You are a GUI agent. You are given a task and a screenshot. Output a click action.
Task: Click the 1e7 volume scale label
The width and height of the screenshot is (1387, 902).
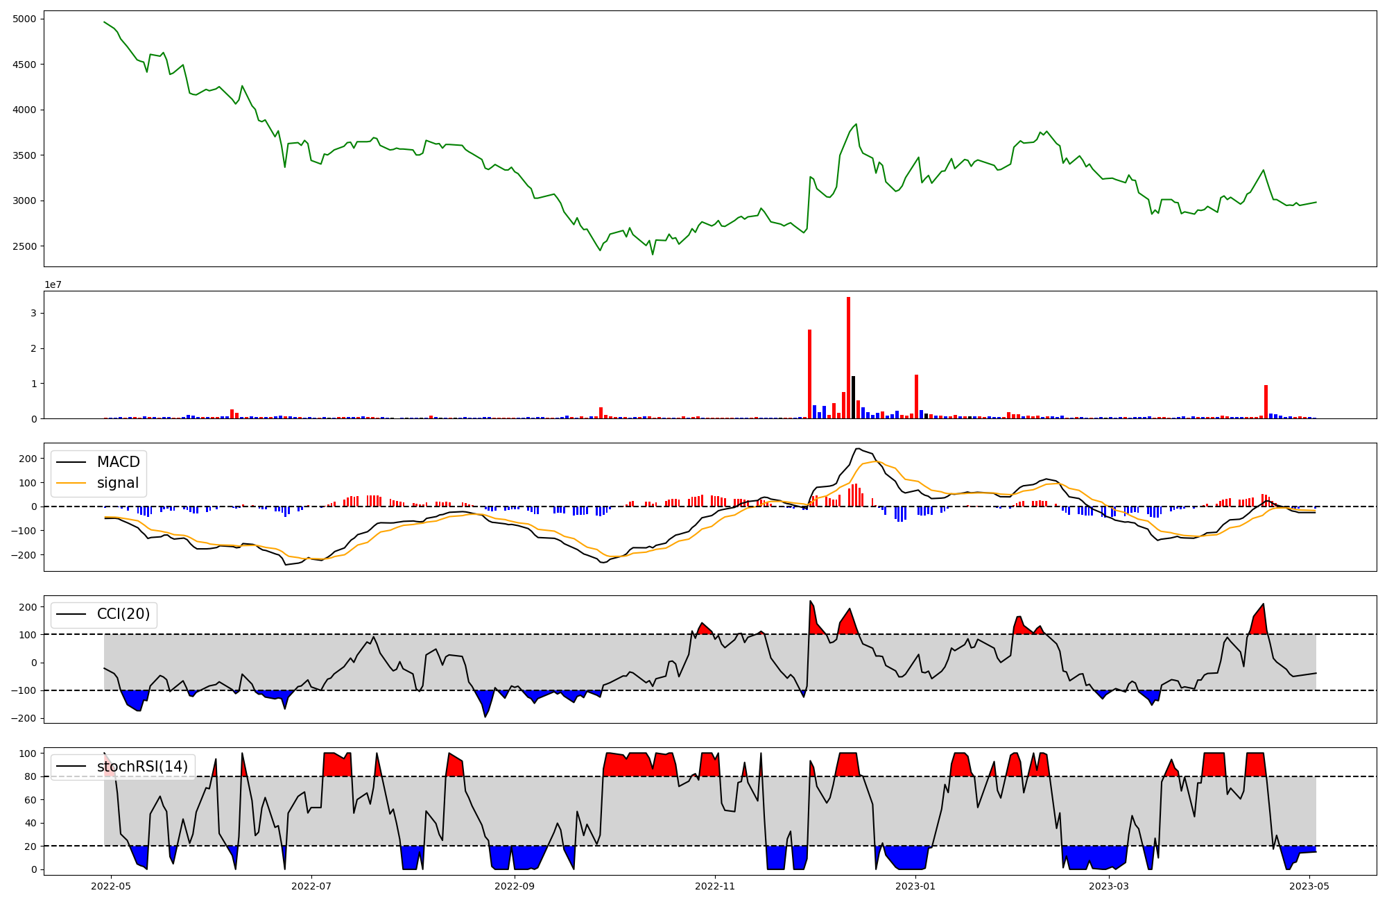[x=53, y=284]
